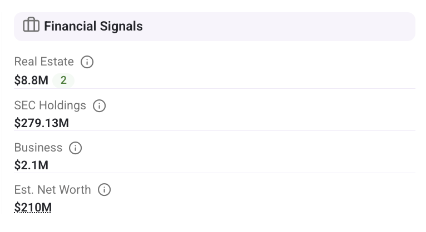View the Est. Net Worth info icon
This screenshot has height=232, width=426.
pyautogui.click(x=104, y=190)
